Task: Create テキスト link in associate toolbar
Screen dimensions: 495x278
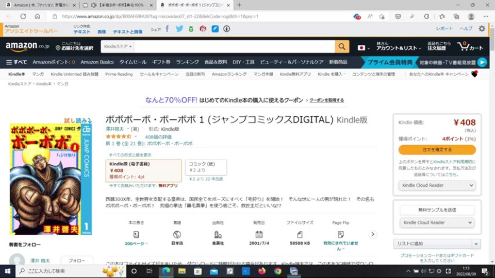Action: [82, 32]
